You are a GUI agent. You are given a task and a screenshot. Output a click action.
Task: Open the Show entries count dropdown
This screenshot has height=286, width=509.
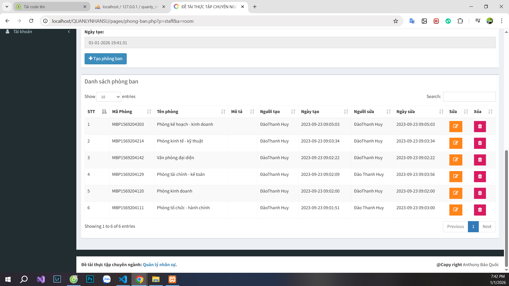click(109, 97)
